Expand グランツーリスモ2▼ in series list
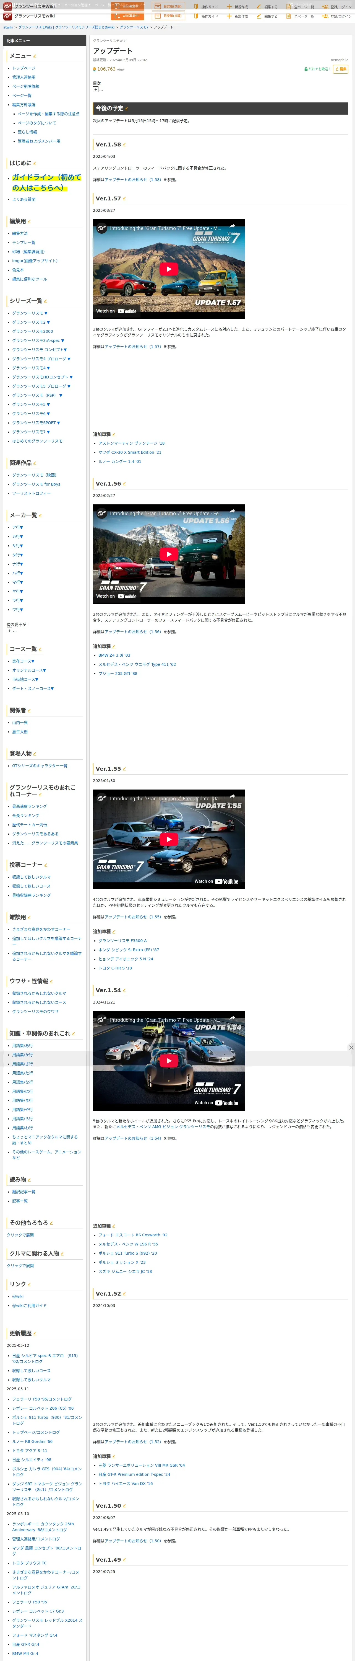The width and height of the screenshot is (355, 1661). point(31,323)
